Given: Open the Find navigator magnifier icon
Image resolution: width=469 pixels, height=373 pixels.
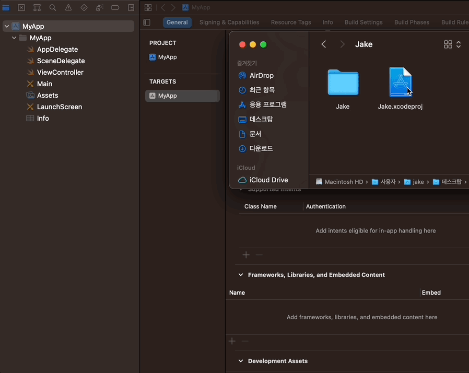Looking at the screenshot, I should point(53,8).
